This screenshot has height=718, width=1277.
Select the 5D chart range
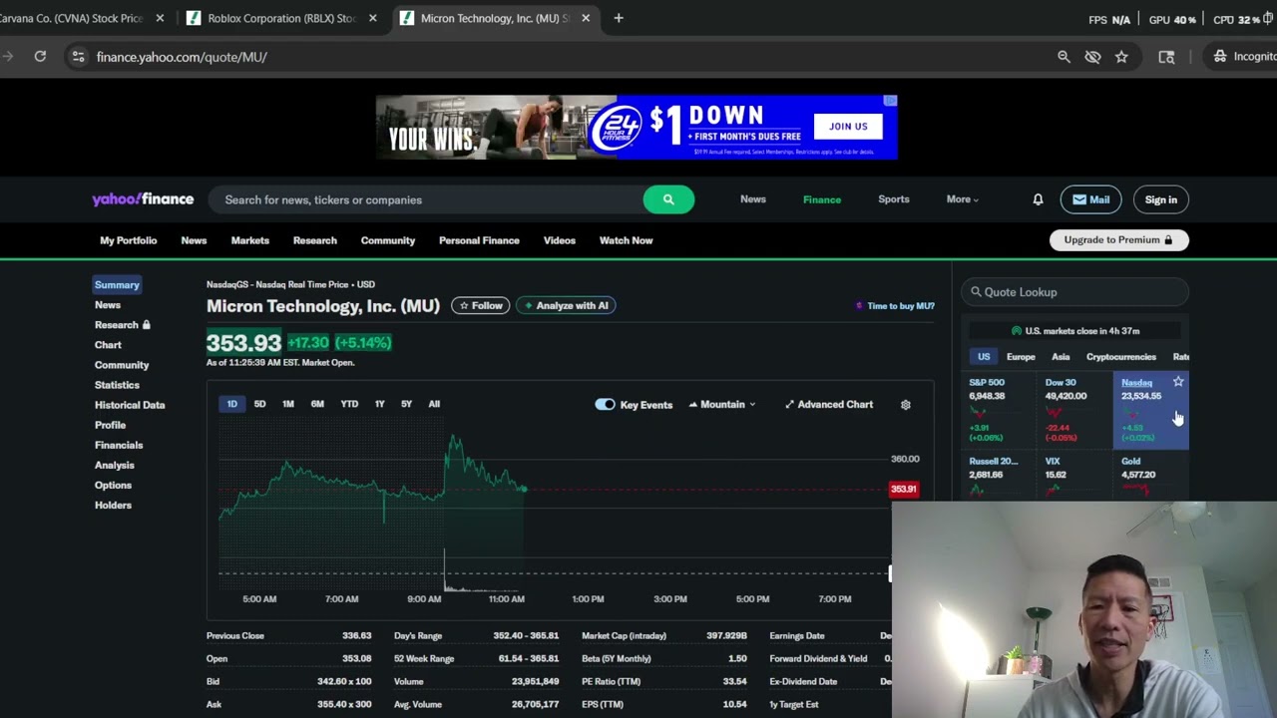(x=259, y=404)
